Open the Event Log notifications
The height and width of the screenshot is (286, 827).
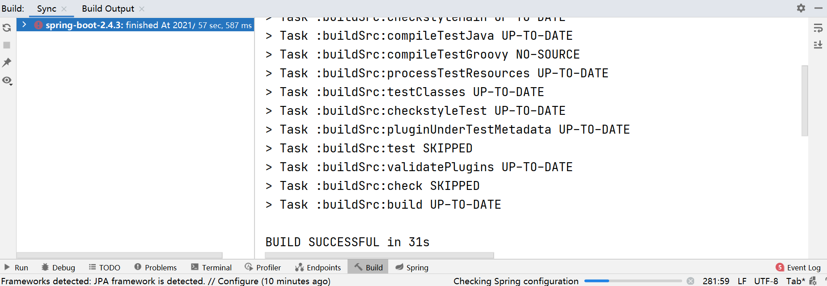tap(798, 267)
